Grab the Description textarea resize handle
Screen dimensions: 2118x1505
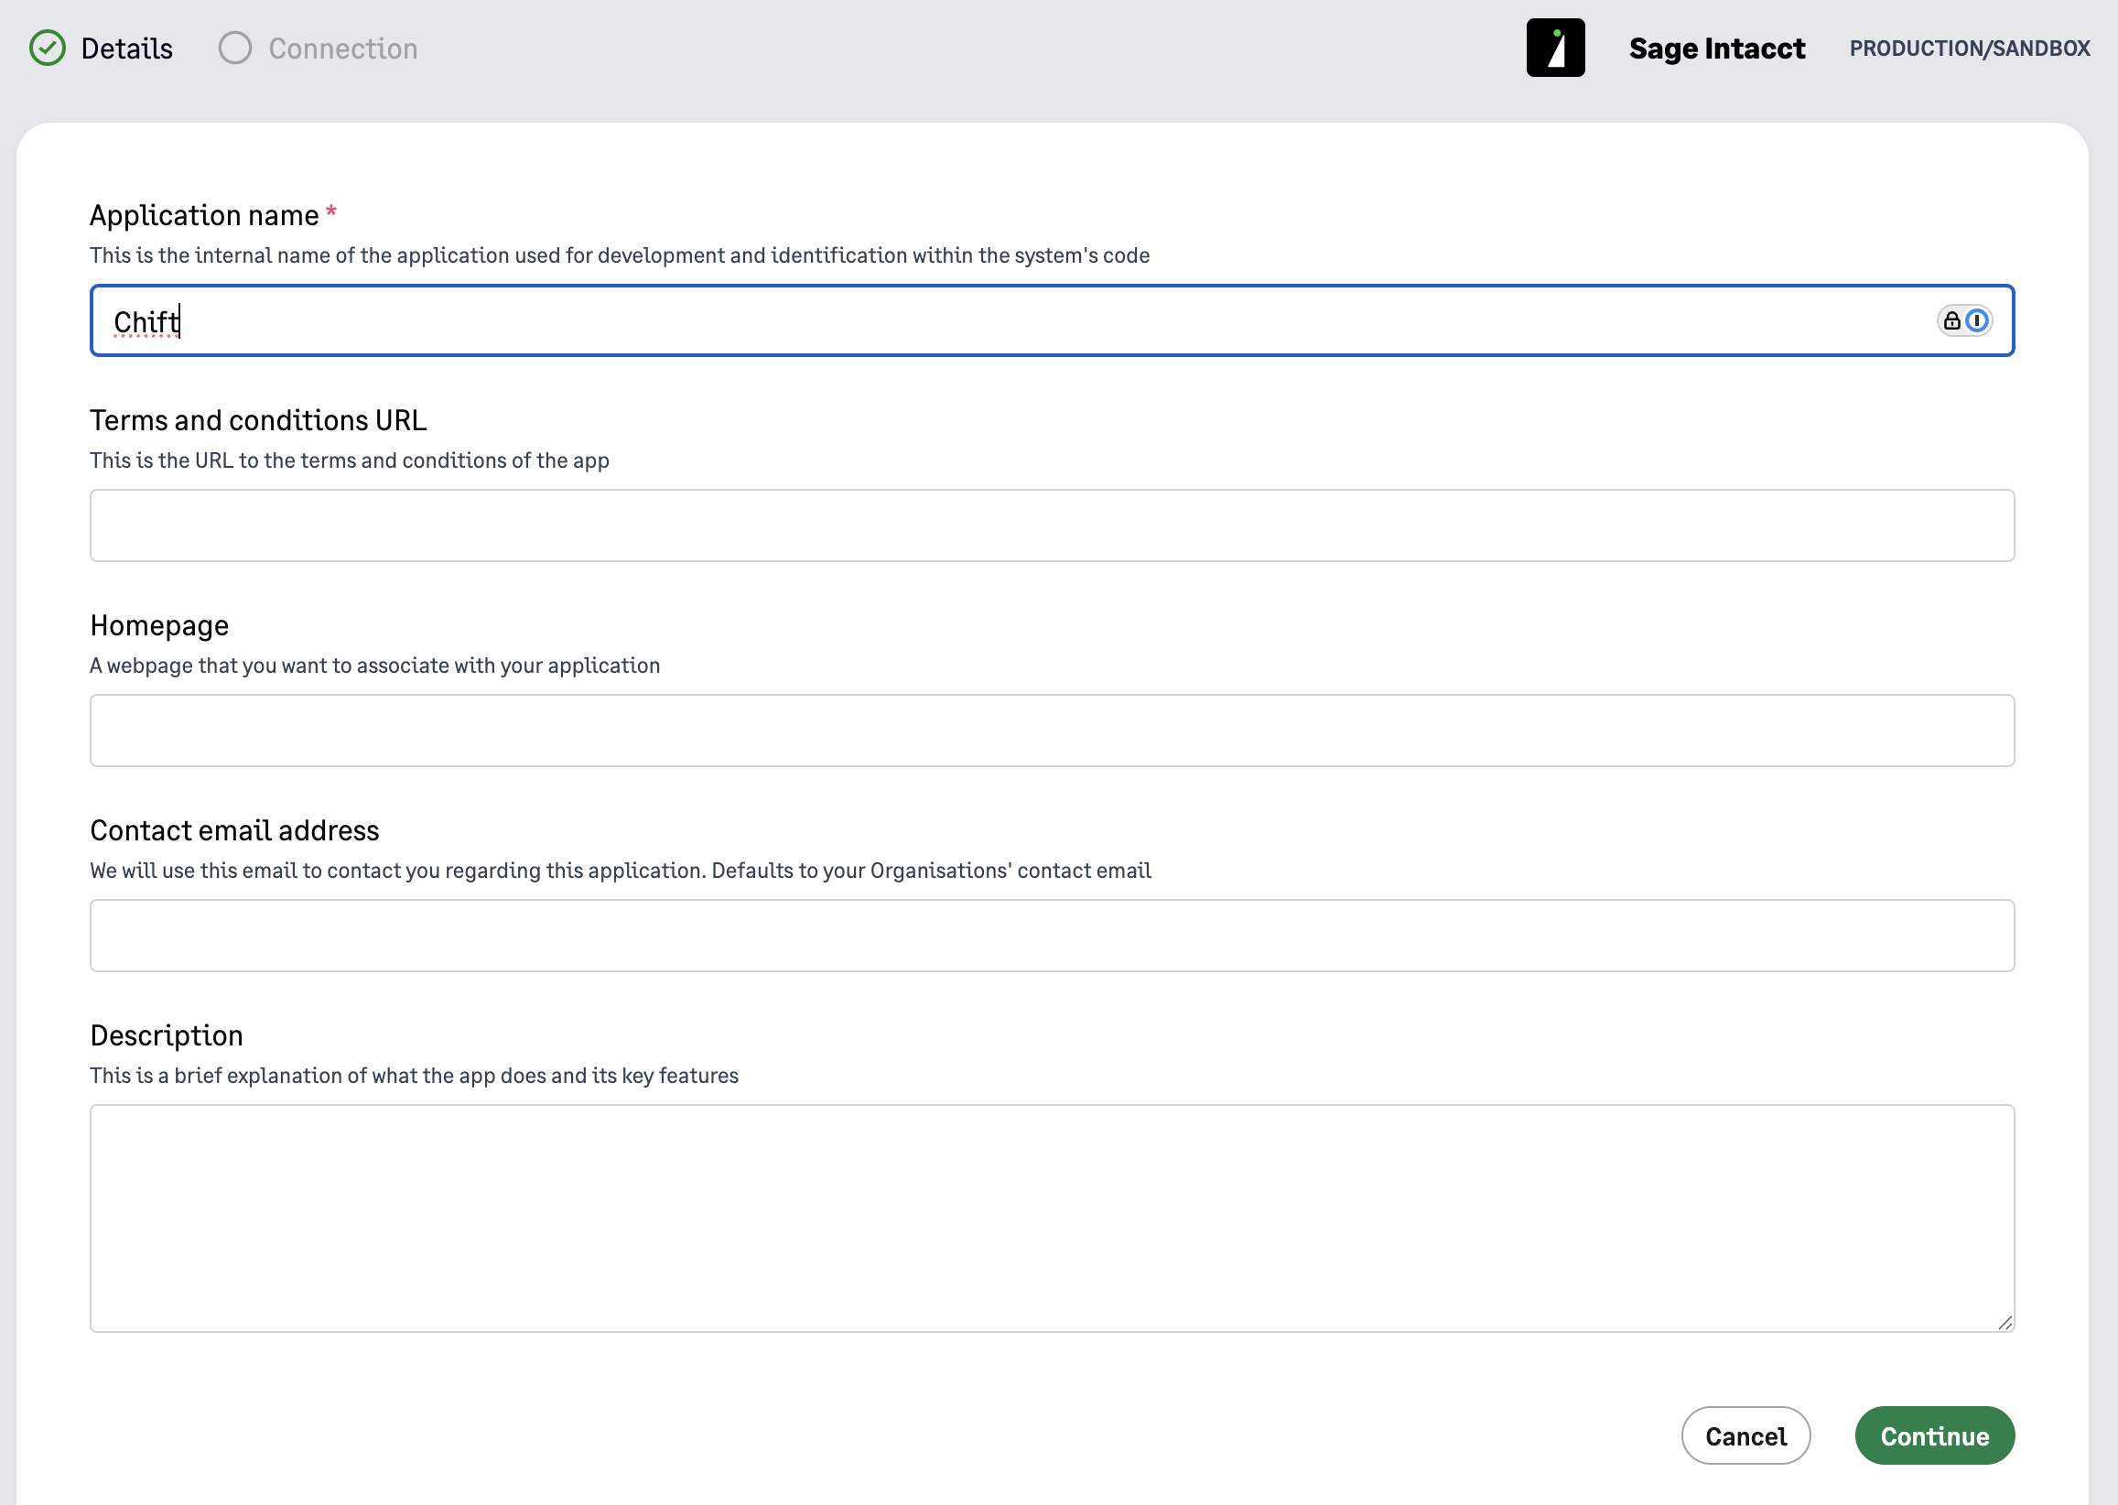[2005, 1323]
